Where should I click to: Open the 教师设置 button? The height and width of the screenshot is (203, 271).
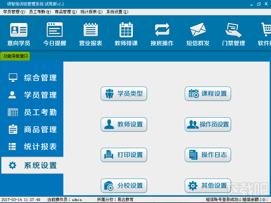coord(124,124)
